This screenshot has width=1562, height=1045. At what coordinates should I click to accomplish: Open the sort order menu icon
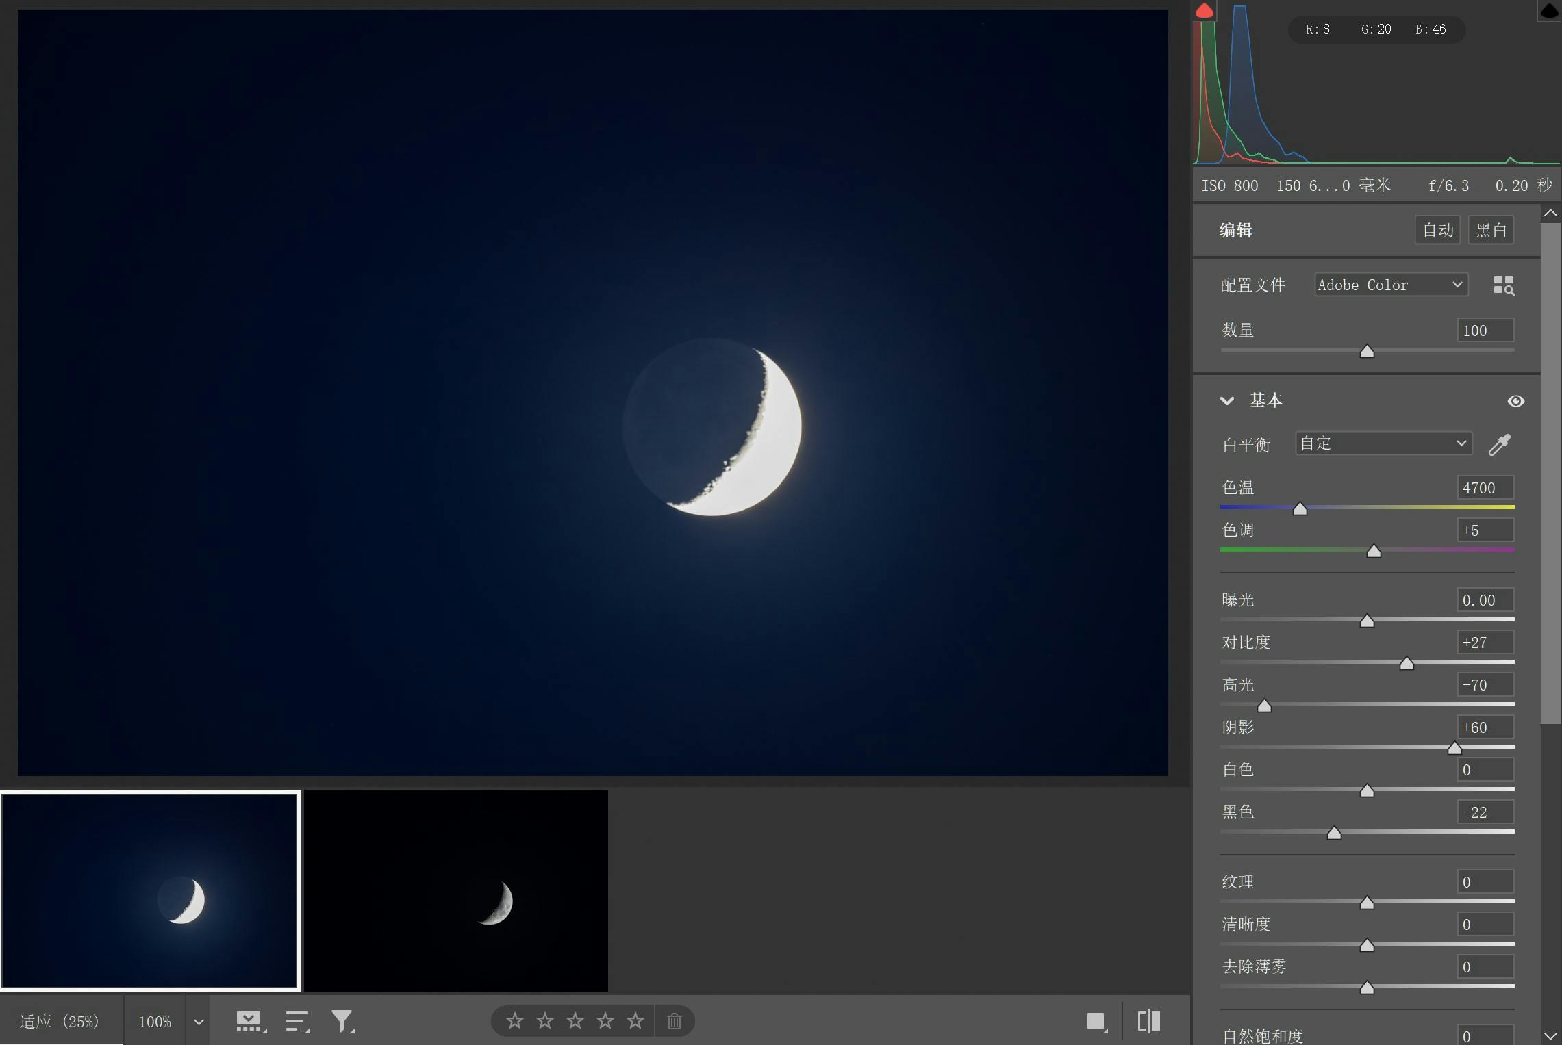[x=297, y=1022]
